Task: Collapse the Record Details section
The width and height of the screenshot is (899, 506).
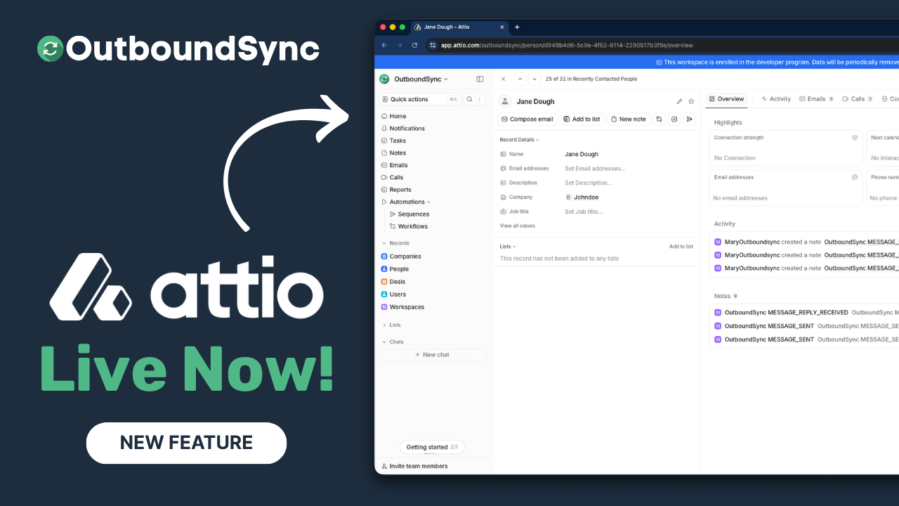Action: [x=520, y=140]
